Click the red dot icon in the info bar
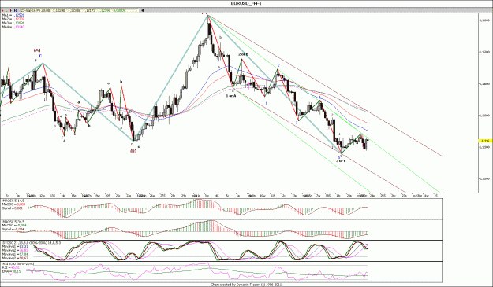The width and height of the screenshot is (493, 287). tap(2, 11)
